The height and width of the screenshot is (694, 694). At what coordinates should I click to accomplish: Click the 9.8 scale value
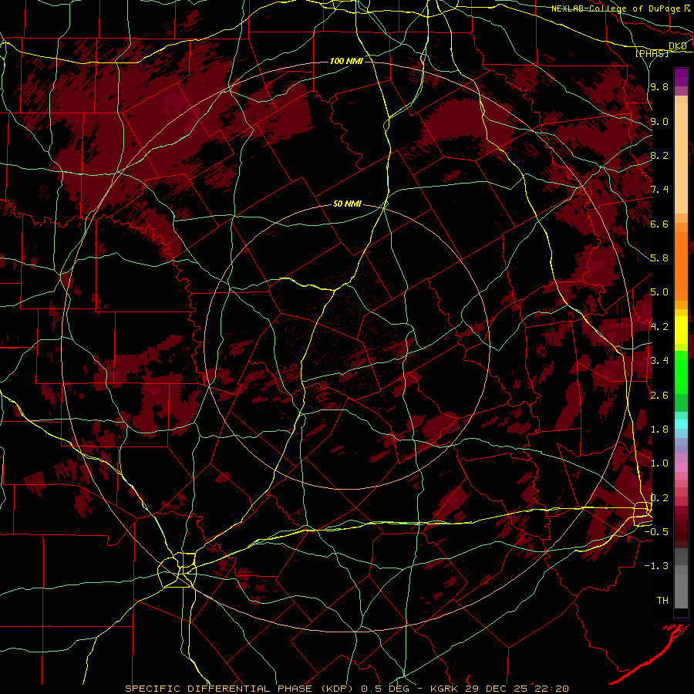click(659, 87)
